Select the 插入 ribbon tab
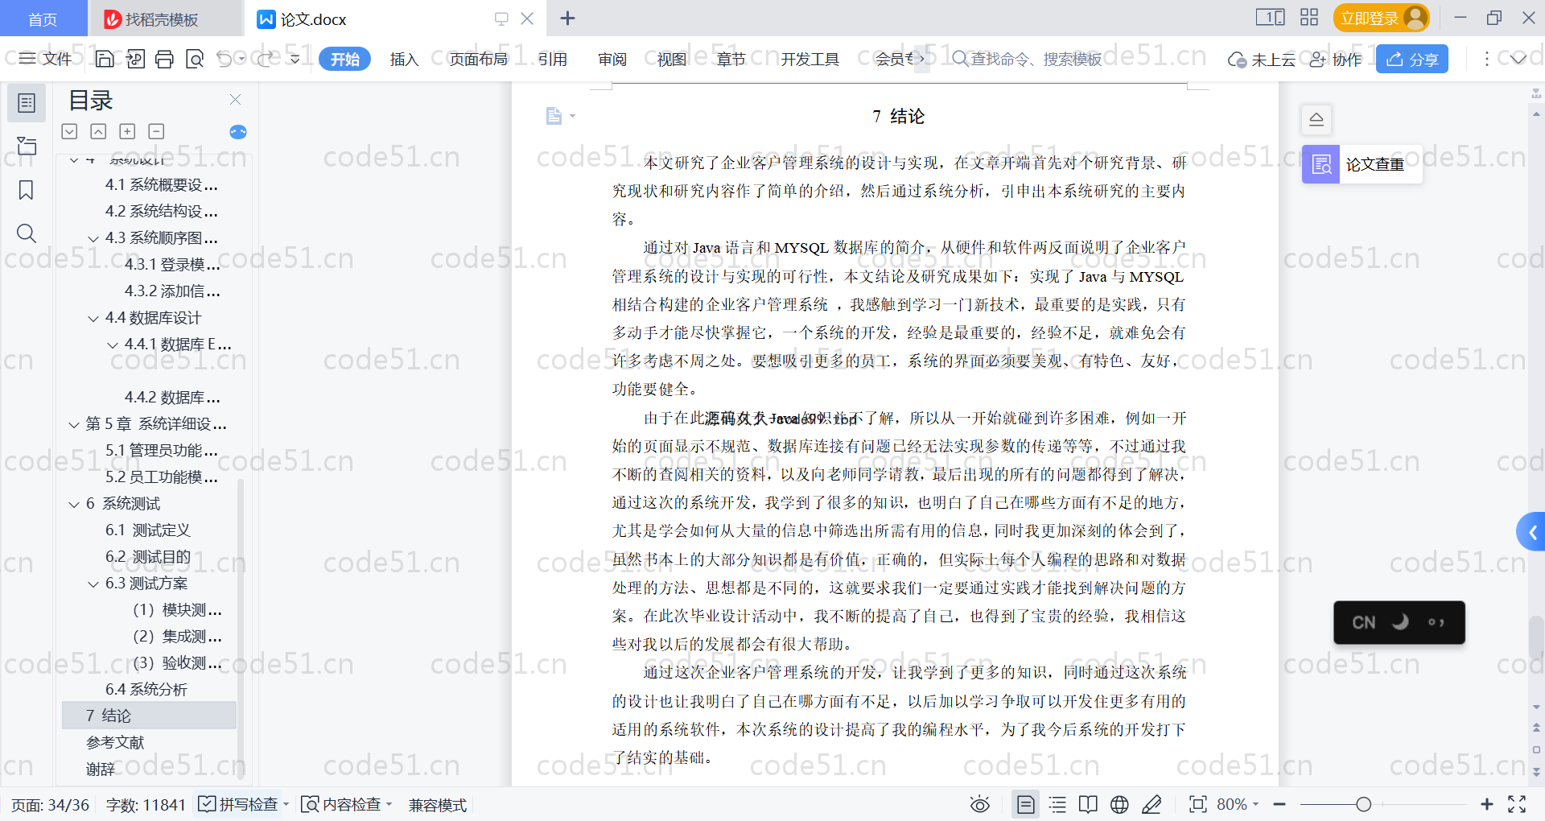1545x821 pixels. [x=404, y=59]
